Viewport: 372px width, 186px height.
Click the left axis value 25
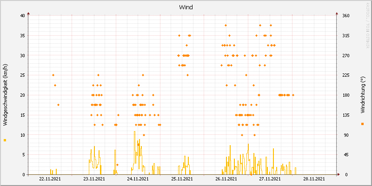22,75
